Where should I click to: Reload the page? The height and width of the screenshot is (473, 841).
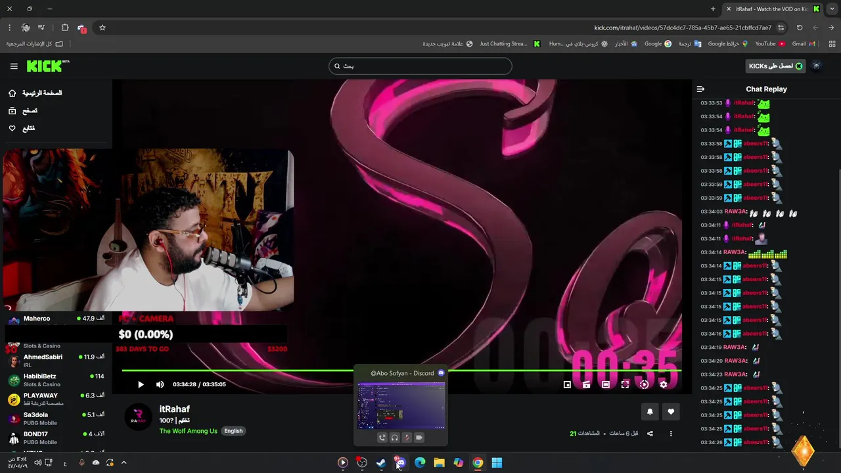pyautogui.click(x=800, y=28)
